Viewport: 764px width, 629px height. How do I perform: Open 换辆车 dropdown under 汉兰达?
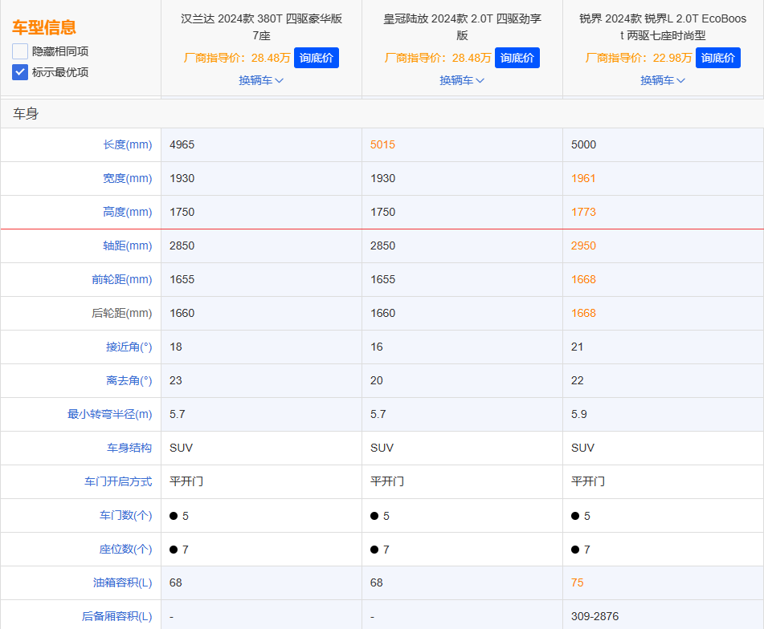(261, 80)
